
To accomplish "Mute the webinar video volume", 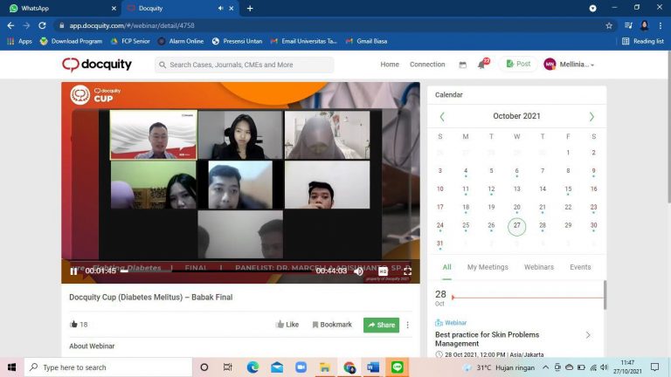I will (x=358, y=271).
